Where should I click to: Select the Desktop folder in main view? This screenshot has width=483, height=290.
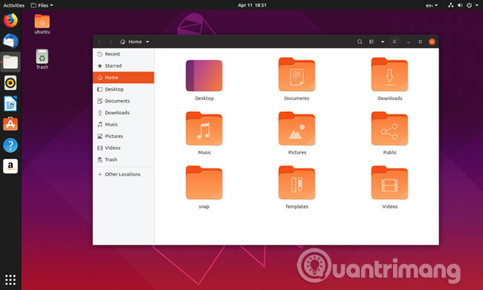[204, 80]
